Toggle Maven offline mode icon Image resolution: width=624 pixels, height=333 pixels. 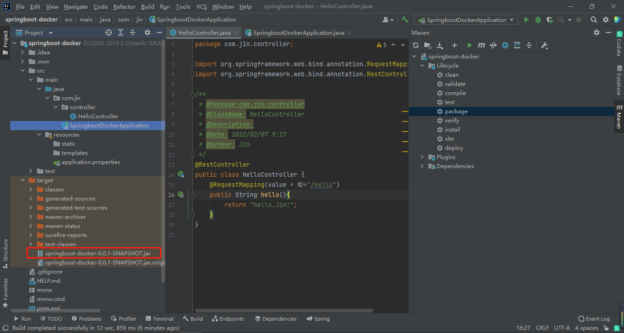[493, 45]
